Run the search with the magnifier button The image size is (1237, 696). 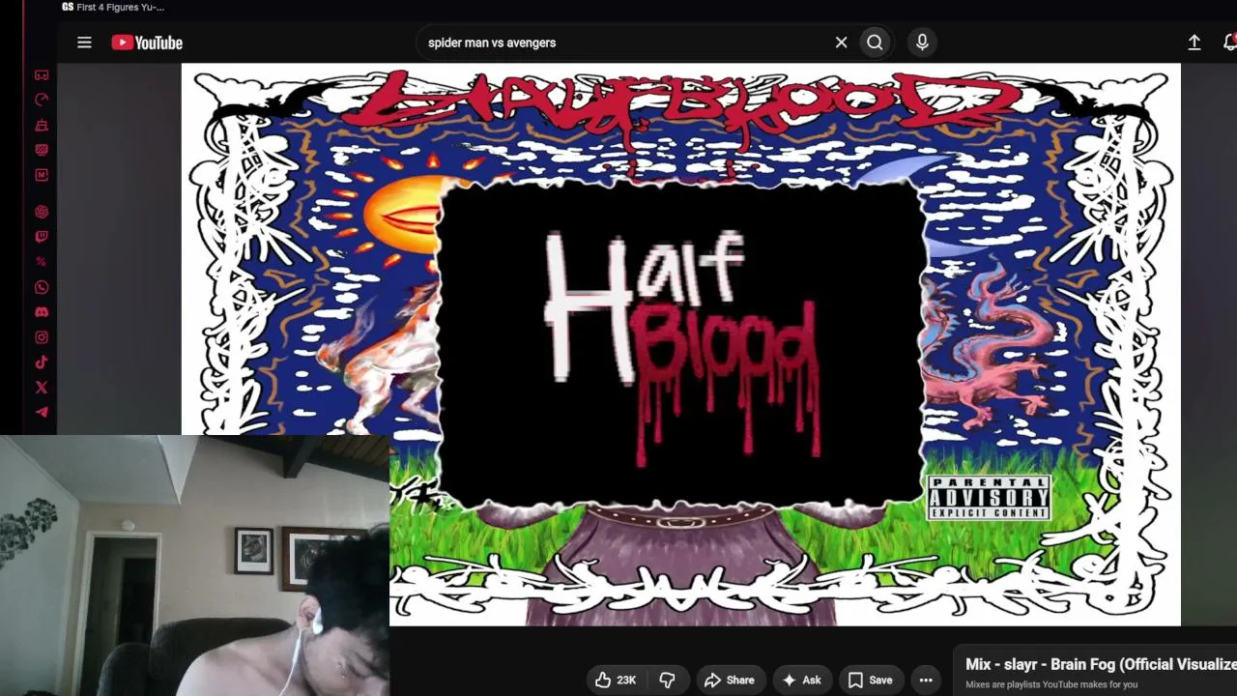point(875,43)
